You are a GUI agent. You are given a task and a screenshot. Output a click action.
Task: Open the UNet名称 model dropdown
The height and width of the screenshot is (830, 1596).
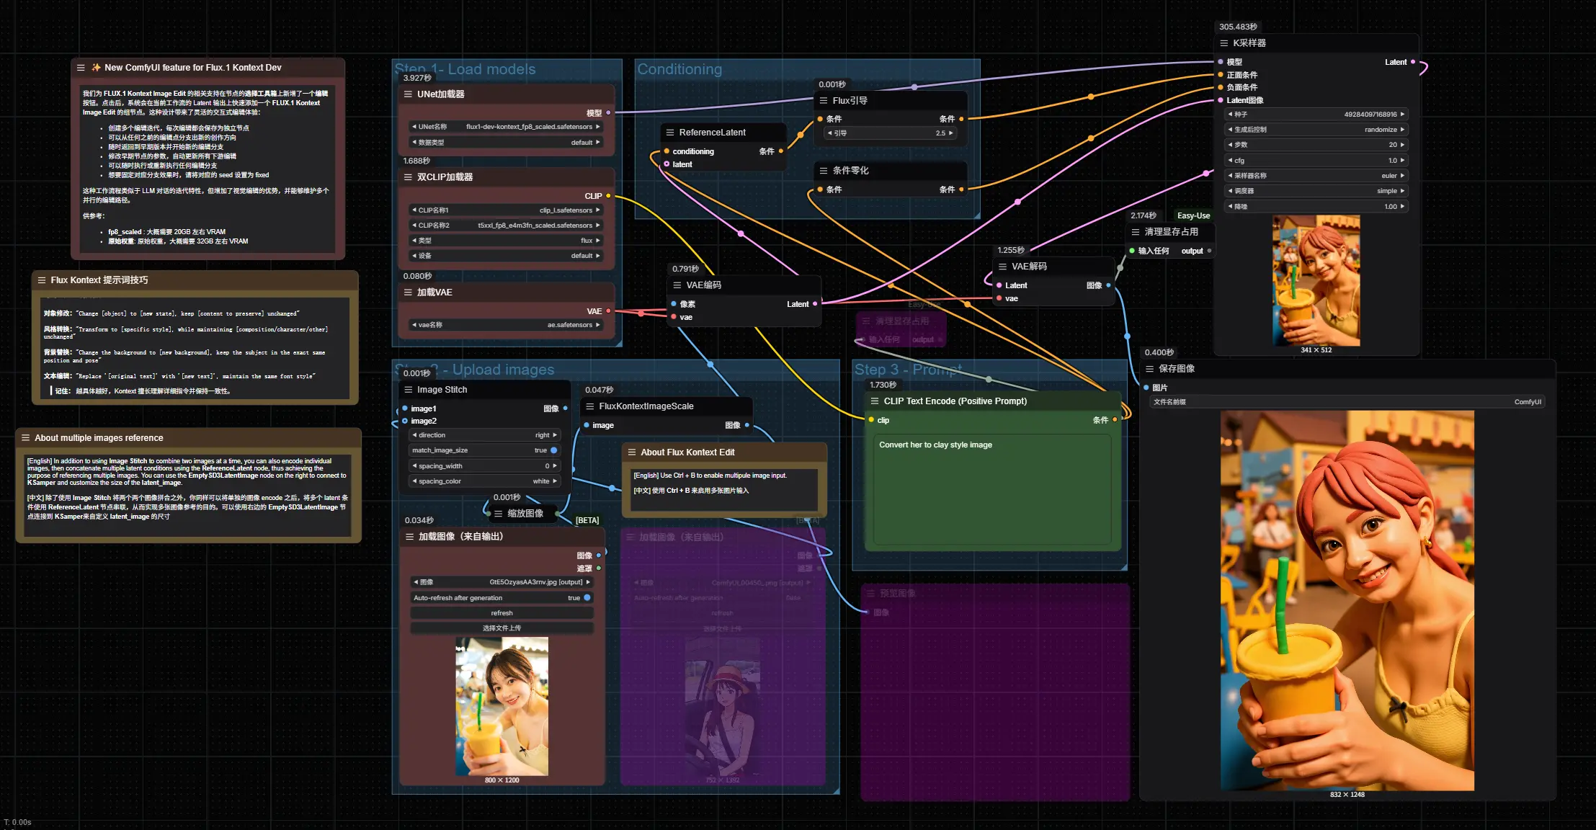(x=505, y=127)
